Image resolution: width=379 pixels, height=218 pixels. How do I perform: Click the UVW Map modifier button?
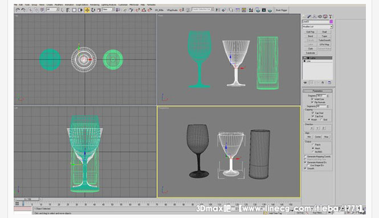[324, 44]
